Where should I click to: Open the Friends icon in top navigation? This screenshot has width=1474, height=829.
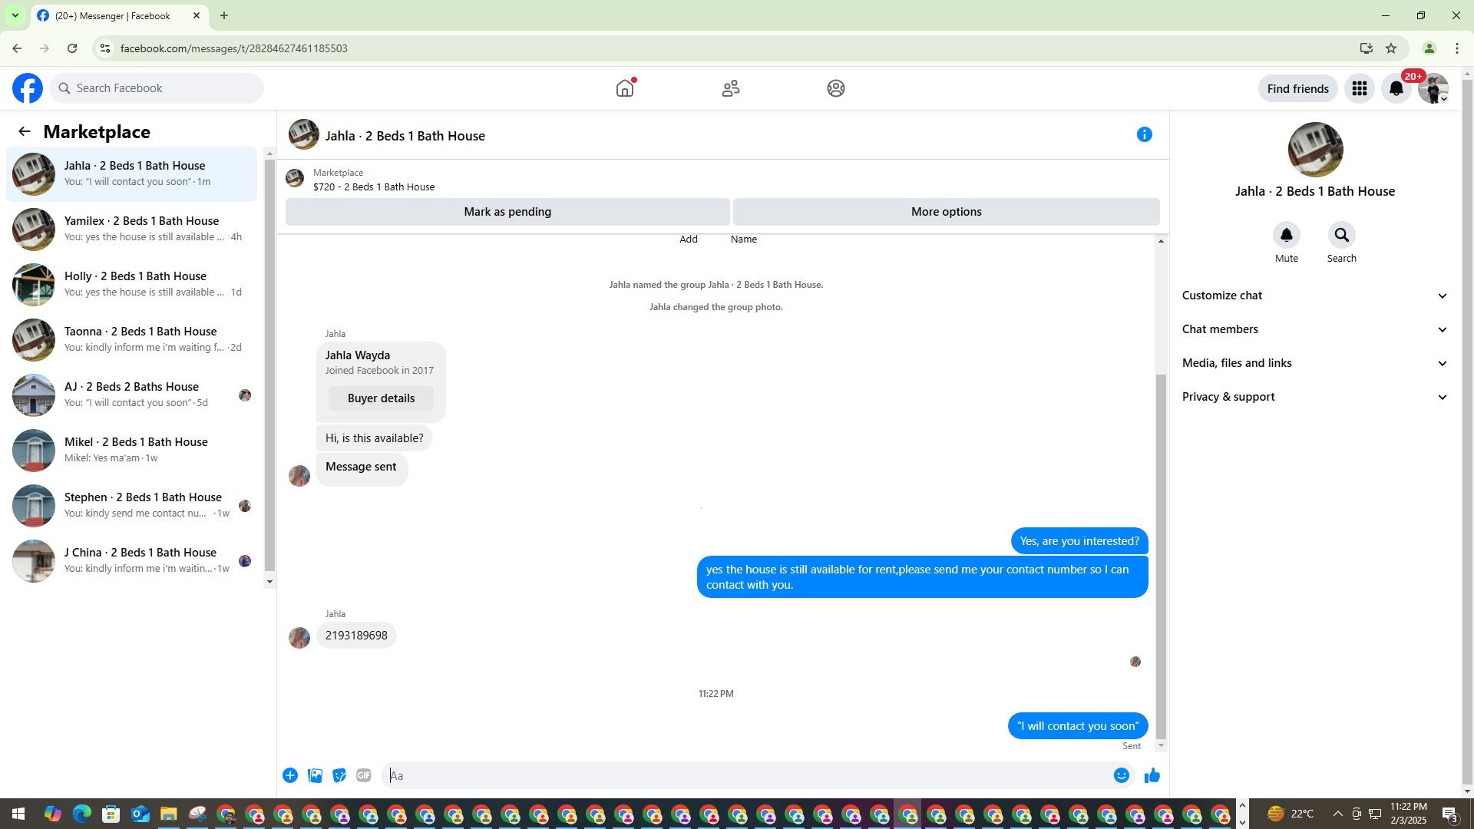tap(731, 88)
